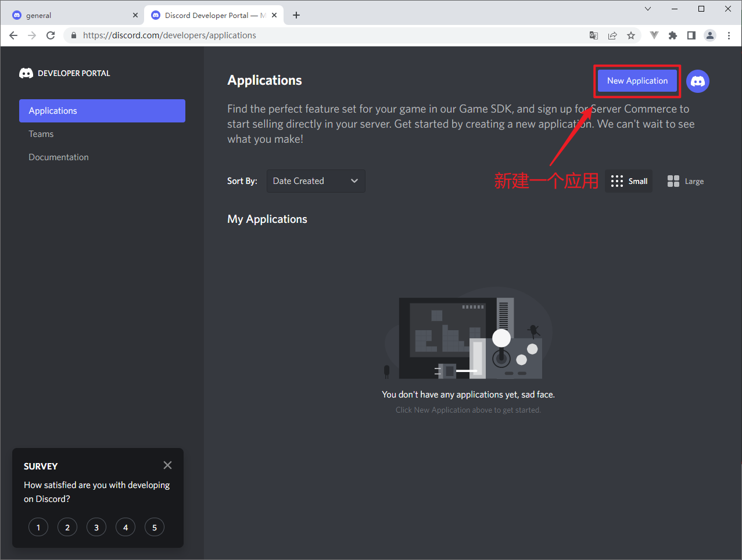Click the My Applications heading
Viewport: 742px width, 560px height.
pos(267,219)
